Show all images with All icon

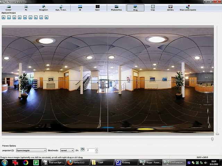click(x=80, y=8)
